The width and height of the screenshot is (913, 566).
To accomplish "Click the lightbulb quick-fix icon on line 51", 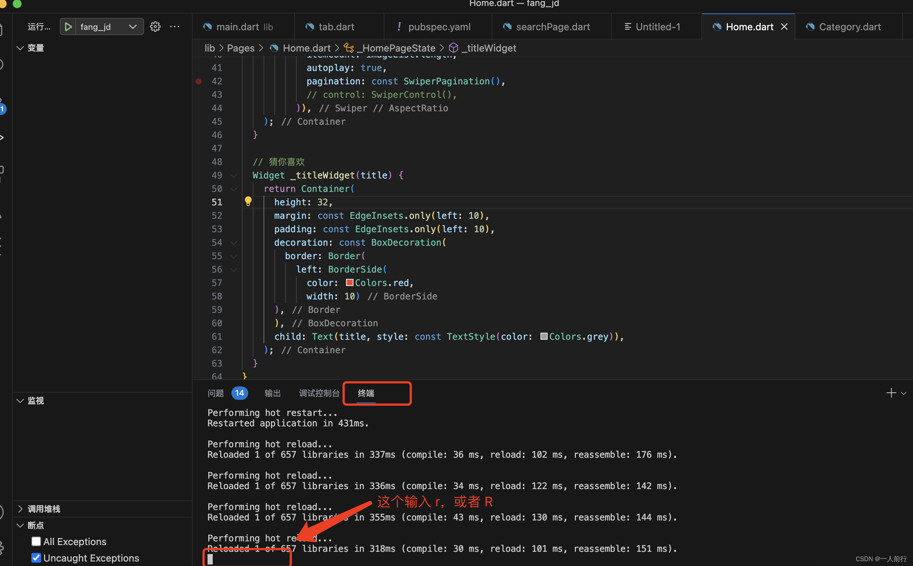I will (x=248, y=201).
